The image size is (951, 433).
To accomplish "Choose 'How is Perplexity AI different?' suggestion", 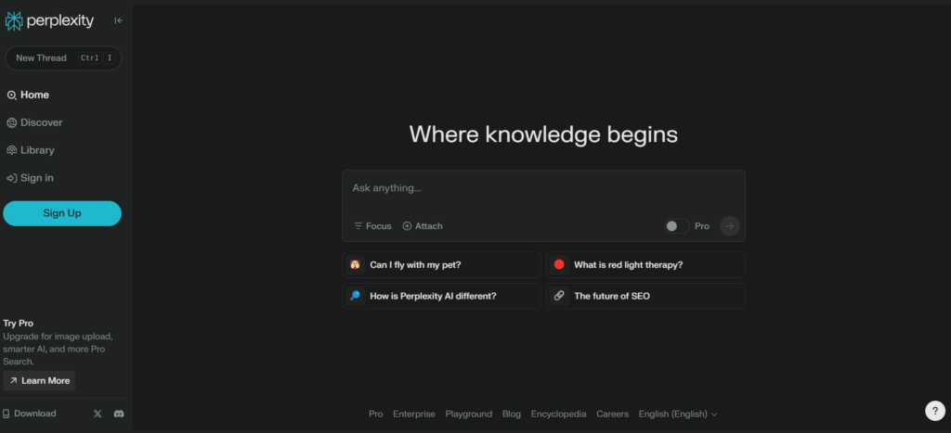I will 441,296.
